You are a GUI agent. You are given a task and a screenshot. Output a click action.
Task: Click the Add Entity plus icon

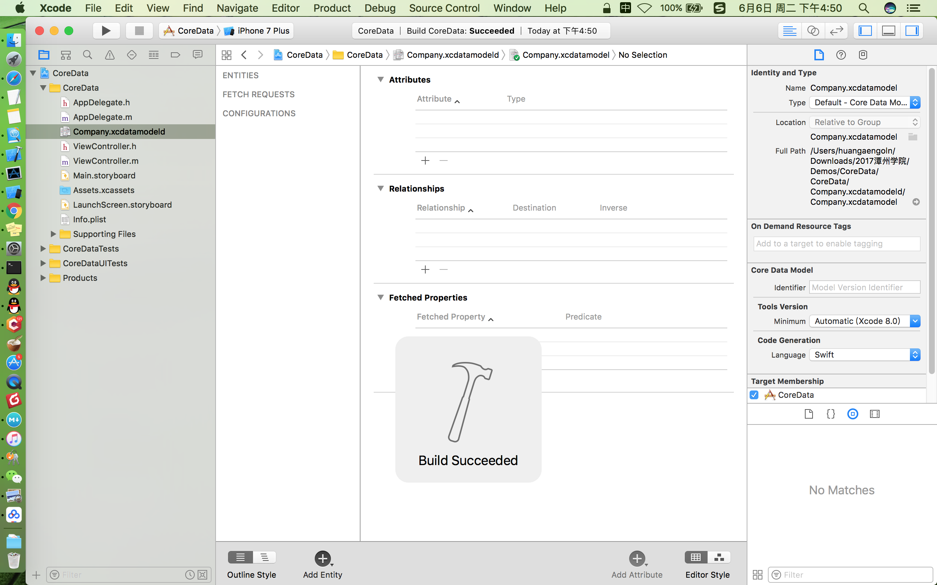[x=322, y=558]
